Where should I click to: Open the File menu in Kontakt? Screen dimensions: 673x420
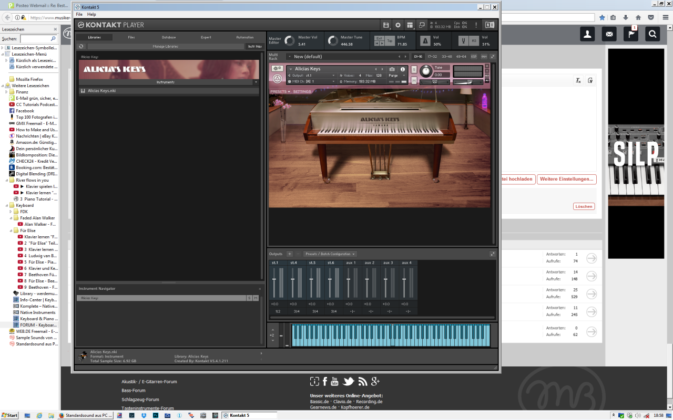click(79, 14)
